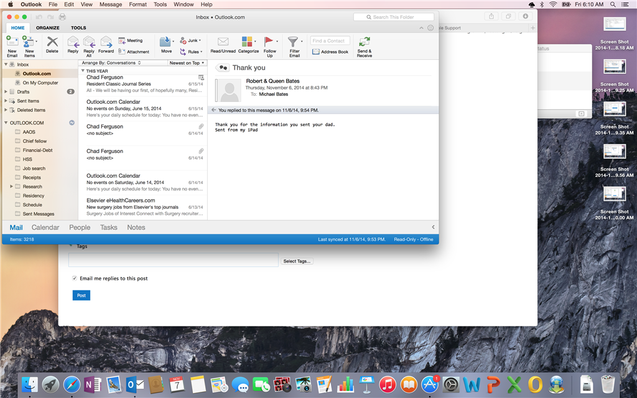The height and width of the screenshot is (398, 637).
Task: Click the Follow Up flag
Action: pos(269,42)
